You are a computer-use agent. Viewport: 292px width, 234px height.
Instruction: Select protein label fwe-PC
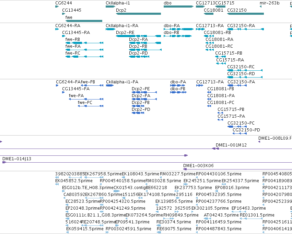click(x=85, y=103)
